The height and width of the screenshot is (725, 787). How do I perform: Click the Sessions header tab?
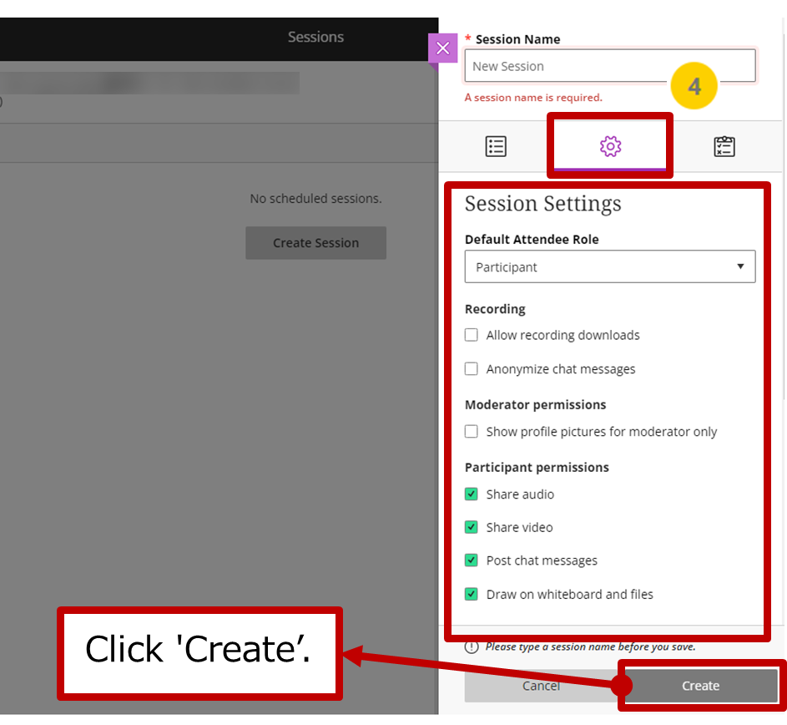(315, 37)
